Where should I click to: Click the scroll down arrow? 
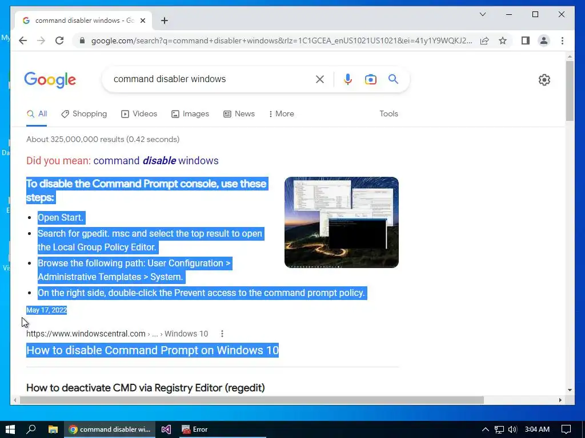[x=570, y=390]
